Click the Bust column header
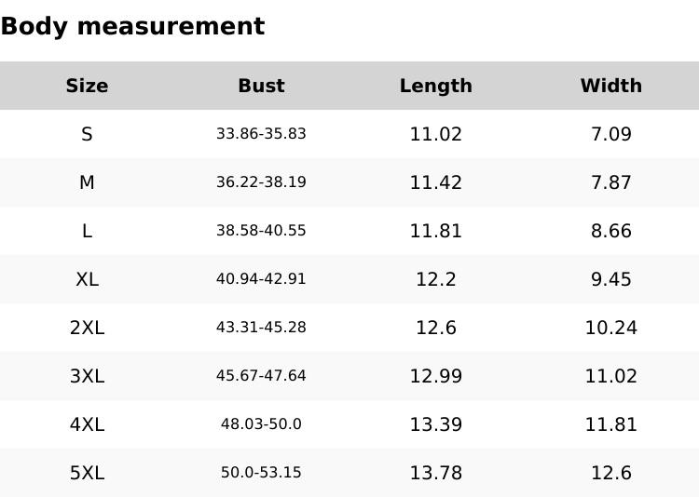 (261, 86)
